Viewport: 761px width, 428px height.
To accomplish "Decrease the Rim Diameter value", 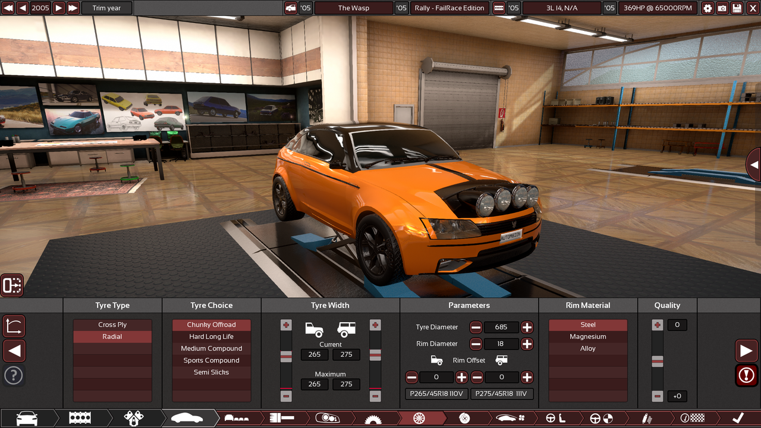I will (476, 344).
